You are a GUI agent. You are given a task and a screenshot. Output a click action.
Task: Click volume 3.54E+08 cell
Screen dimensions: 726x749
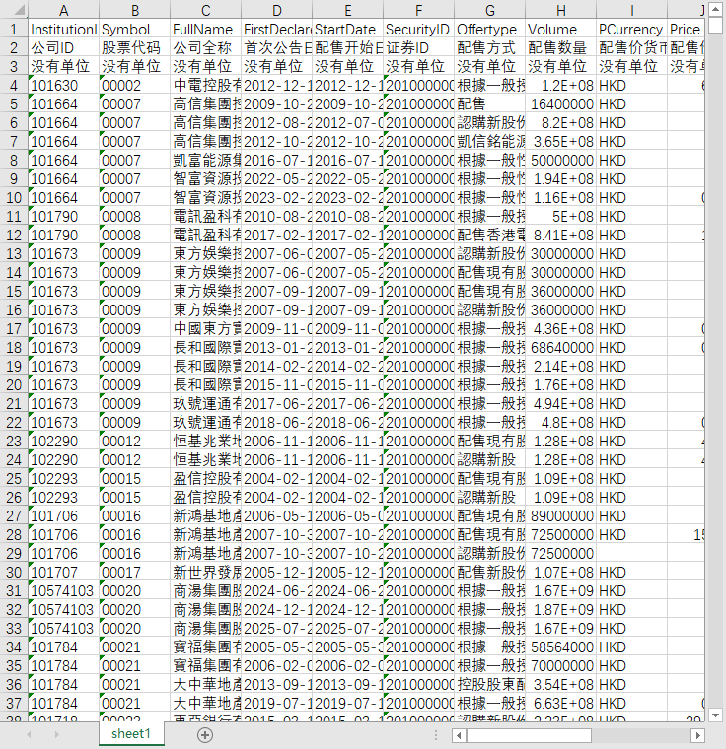click(560, 685)
